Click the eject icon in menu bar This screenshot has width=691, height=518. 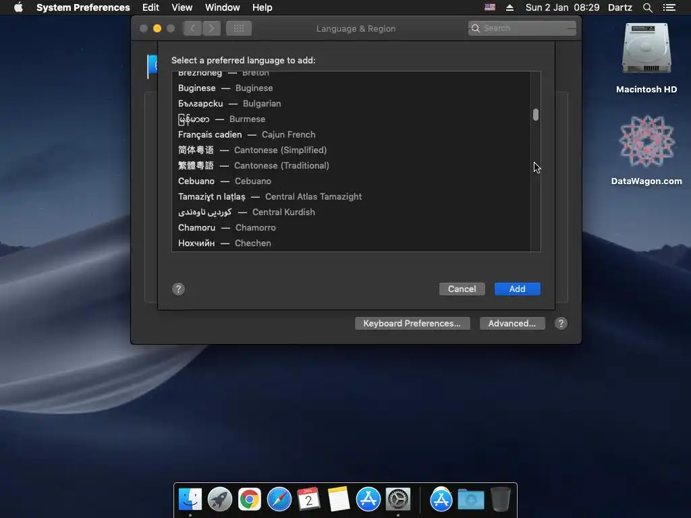click(x=509, y=7)
